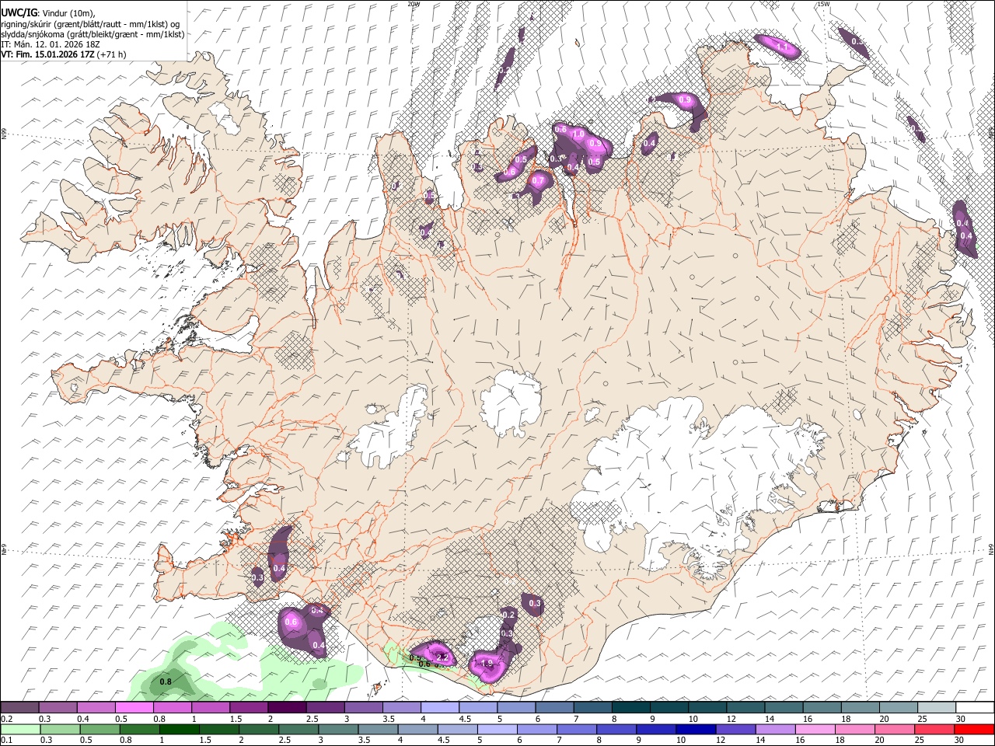The width and height of the screenshot is (995, 746).
Task: Click the "VT: Fim. 15.01.2026 17Z" valid time
Action: [48, 54]
